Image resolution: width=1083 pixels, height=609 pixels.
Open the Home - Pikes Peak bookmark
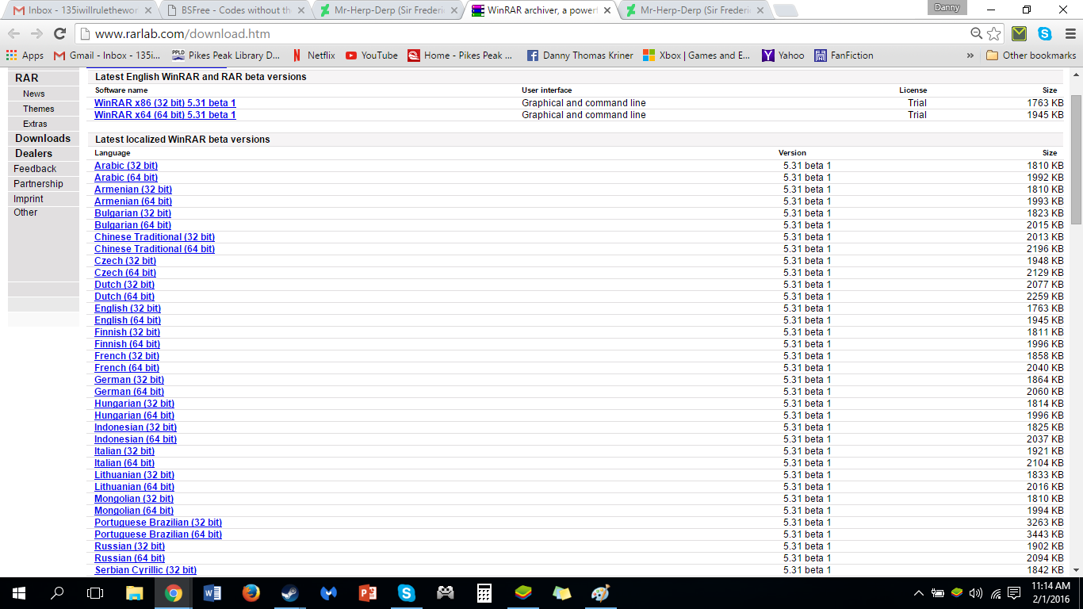(x=460, y=56)
